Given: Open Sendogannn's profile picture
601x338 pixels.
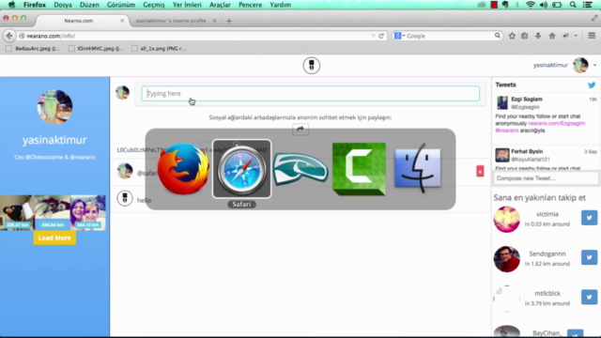Looking at the screenshot, I should tap(507, 259).
